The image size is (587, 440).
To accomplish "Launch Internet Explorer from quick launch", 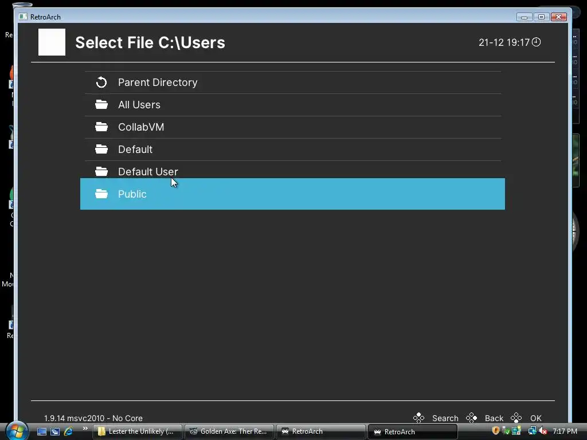I will (68, 431).
